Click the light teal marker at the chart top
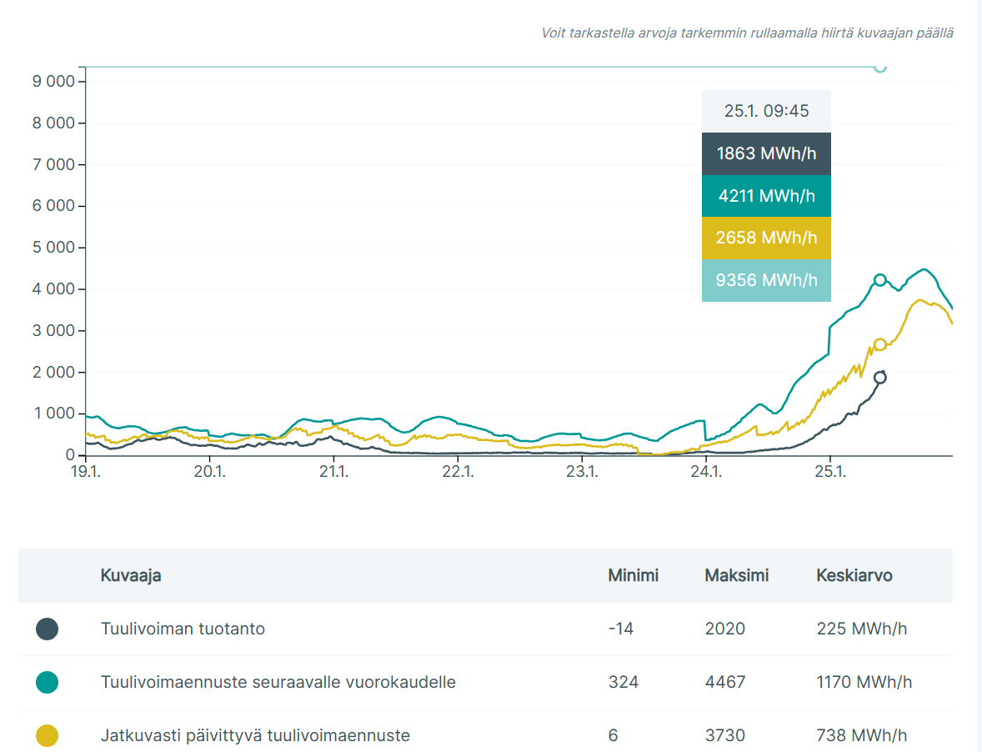The image size is (982, 752). (879, 67)
